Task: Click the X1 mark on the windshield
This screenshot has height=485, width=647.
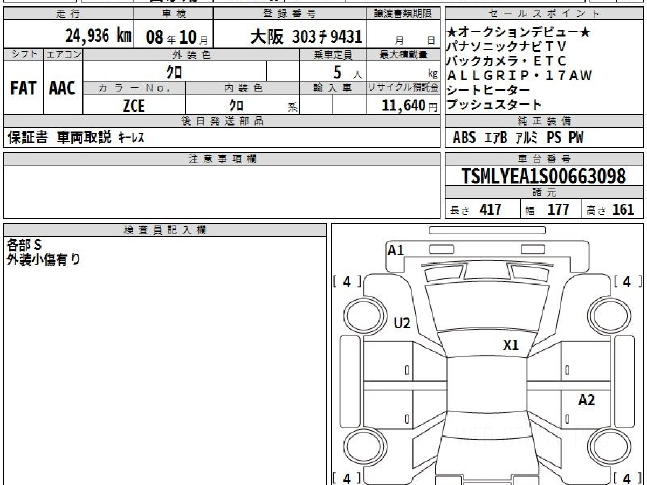Action: pos(511,345)
